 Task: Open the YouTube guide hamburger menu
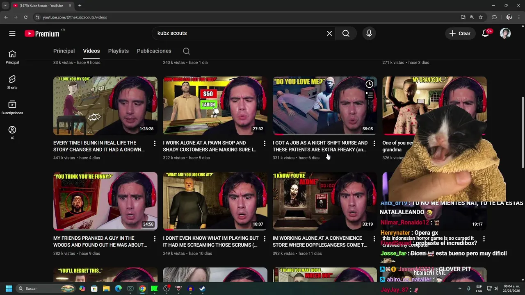coord(12,33)
